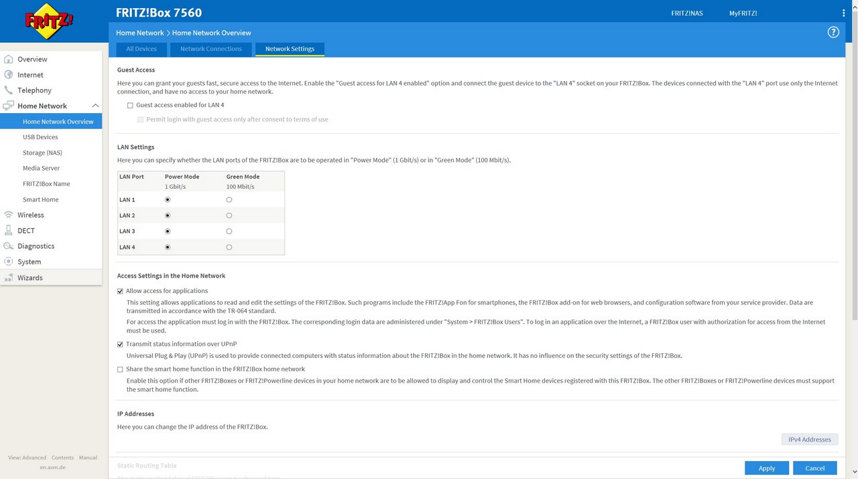This screenshot has height=479, width=858.
Task: Click the Cancel button
Action: (815, 468)
